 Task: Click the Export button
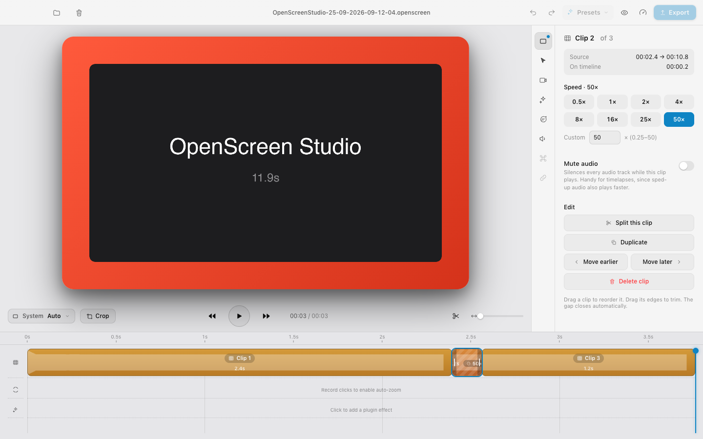[675, 13]
